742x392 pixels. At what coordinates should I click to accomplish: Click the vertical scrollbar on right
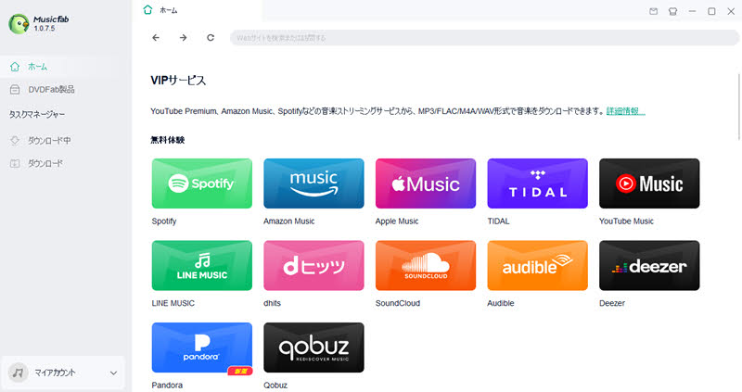tap(739, 107)
